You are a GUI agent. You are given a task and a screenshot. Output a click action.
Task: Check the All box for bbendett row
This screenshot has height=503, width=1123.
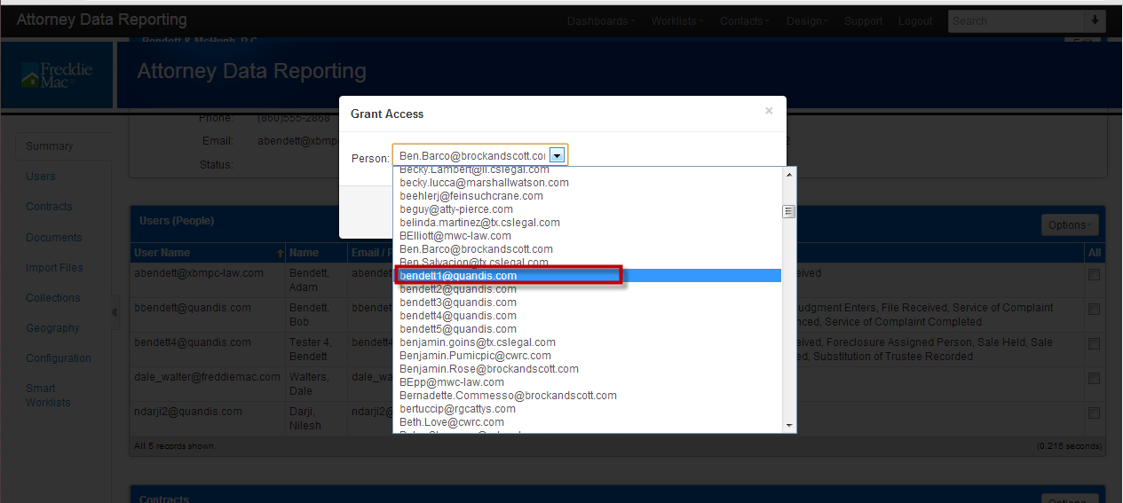1094,310
